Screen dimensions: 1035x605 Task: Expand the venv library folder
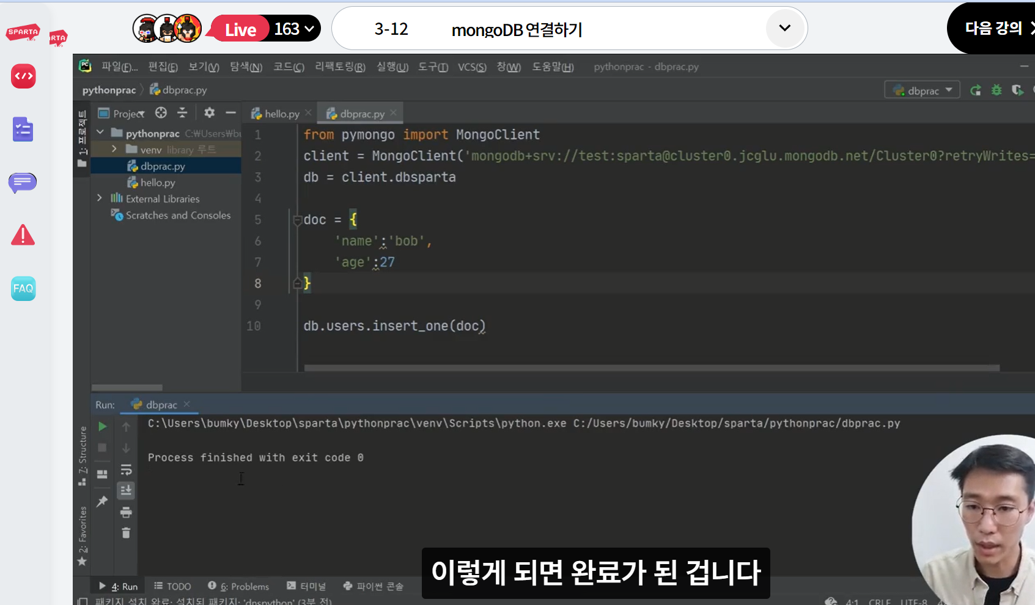pos(114,149)
